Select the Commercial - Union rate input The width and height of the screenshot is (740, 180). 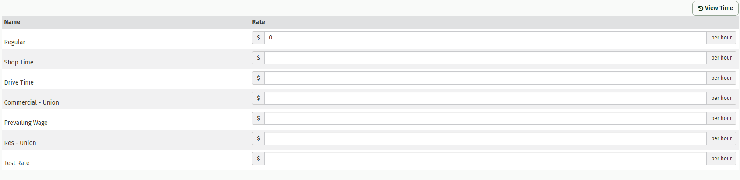point(485,98)
